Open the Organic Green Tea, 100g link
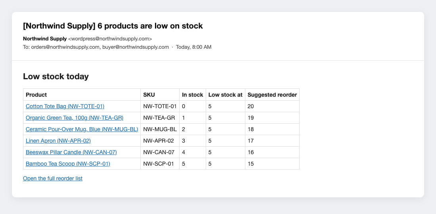This screenshot has width=436, height=214. 75,118
